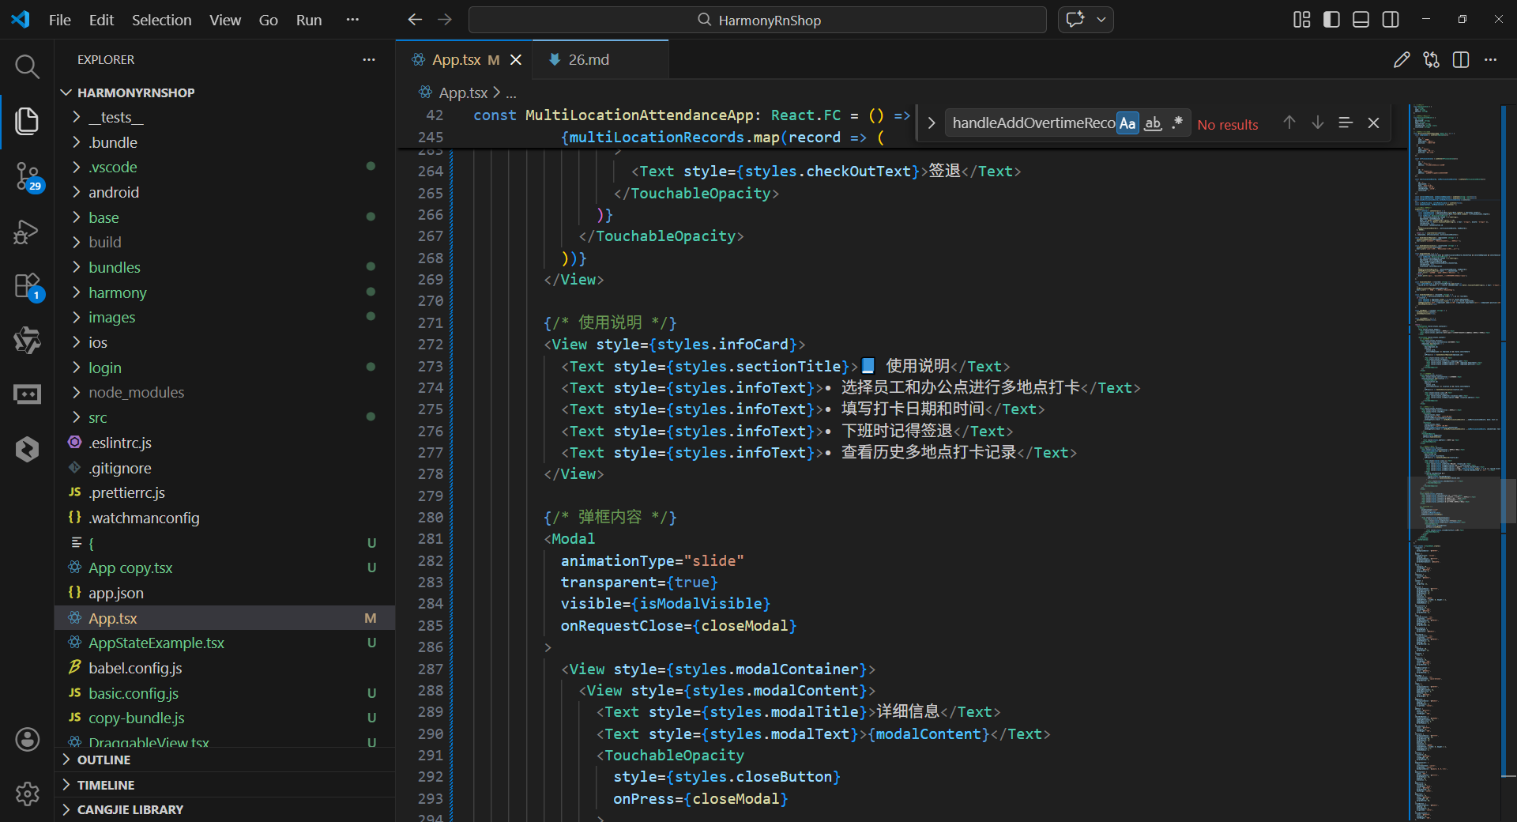Click the code minimap overview
Viewport: 1517px width, 822px height.
tap(1454, 462)
